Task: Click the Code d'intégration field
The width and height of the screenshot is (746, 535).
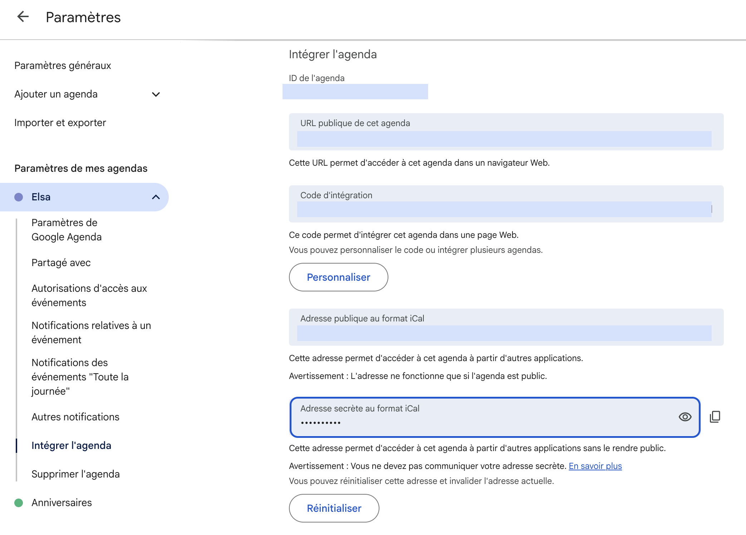Action: (504, 209)
